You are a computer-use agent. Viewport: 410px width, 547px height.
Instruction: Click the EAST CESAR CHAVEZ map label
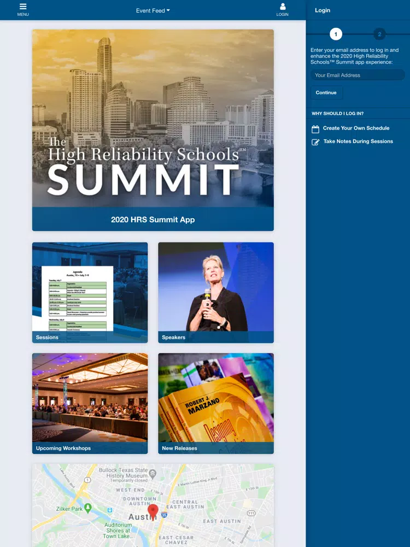(x=176, y=540)
